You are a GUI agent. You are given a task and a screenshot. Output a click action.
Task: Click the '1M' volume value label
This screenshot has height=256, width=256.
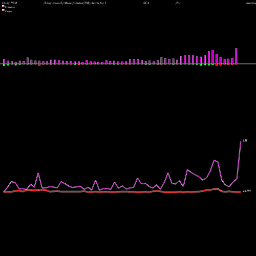[245, 141]
